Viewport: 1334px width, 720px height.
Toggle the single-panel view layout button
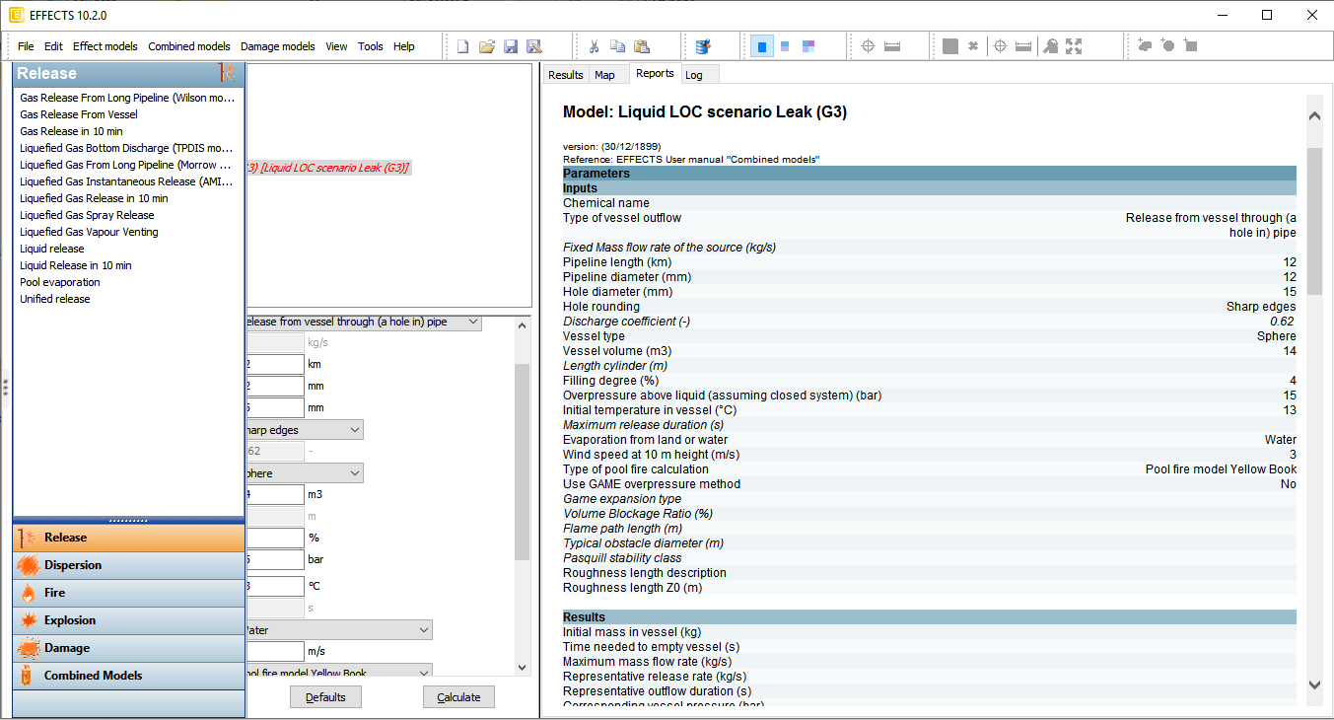coord(761,46)
